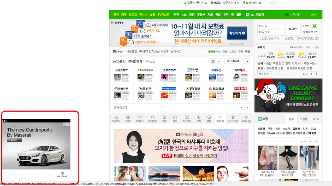
Task: Click the AdChoices info icon on the Maserati ad
Action: tap(65, 124)
